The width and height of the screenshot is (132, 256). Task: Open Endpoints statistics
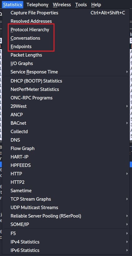click(x=66, y=47)
